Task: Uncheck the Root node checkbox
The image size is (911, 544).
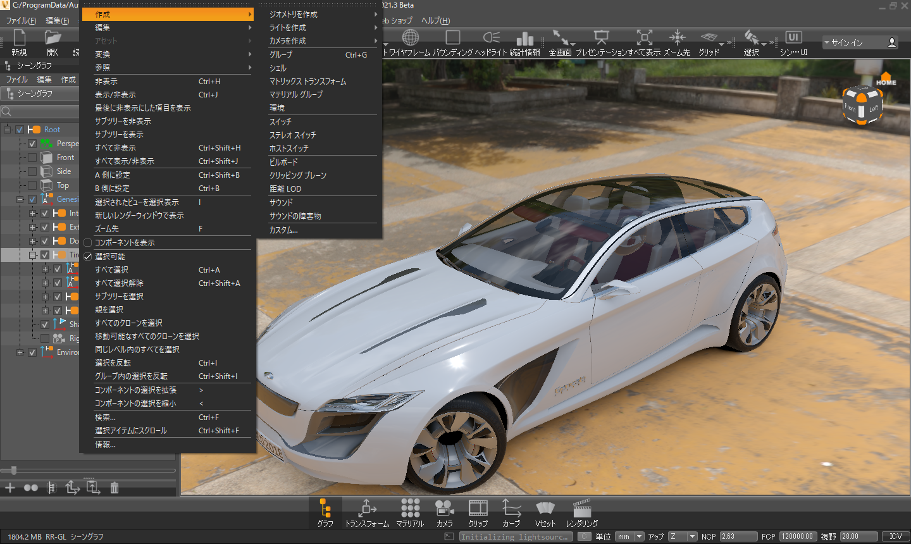Action: click(x=20, y=130)
